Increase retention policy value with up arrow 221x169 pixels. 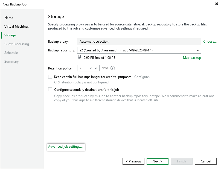[x=96, y=68]
